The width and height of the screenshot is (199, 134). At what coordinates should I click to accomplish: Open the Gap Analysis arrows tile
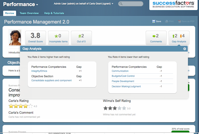click(x=179, y=37)
